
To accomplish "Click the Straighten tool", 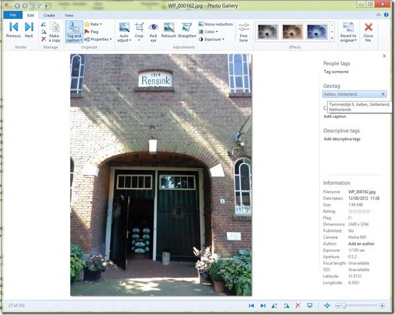I will point(187,31).
